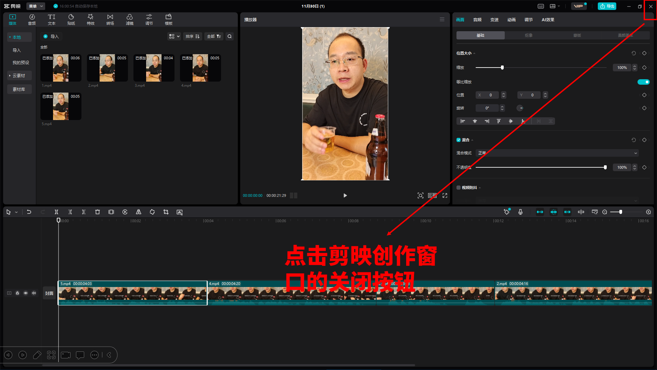Open the 贴纸 (stickers) panel
The width and height of the screenshot is (657, 370).
71,20
